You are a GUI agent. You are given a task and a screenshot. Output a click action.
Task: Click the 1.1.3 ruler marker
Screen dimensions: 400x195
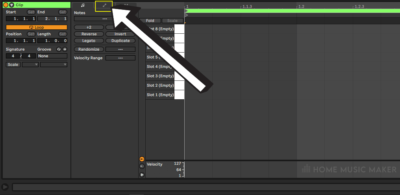tap(247, 6)
